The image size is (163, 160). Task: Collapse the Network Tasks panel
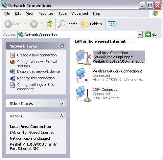(62, 46)
